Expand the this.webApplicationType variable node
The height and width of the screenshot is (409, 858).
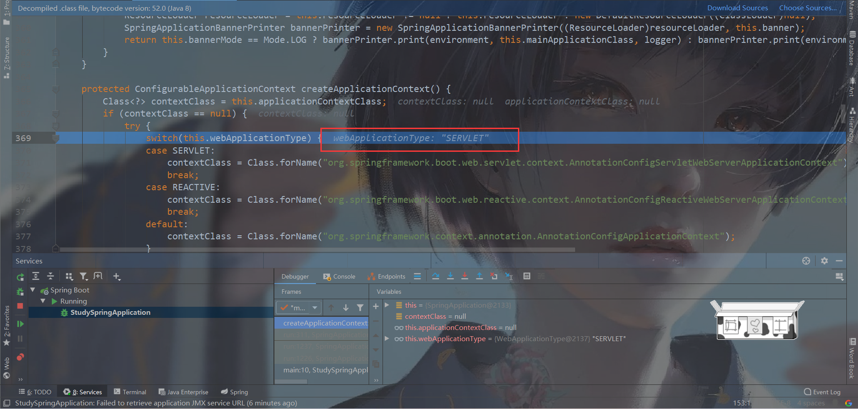387,338
